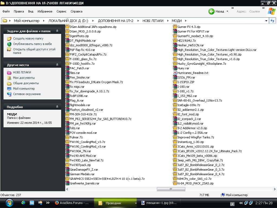Image resolution: width=277 pixels, height=208 pixels.
Task: Collapse the Другие места panel
Action: (x=57, y=65)
